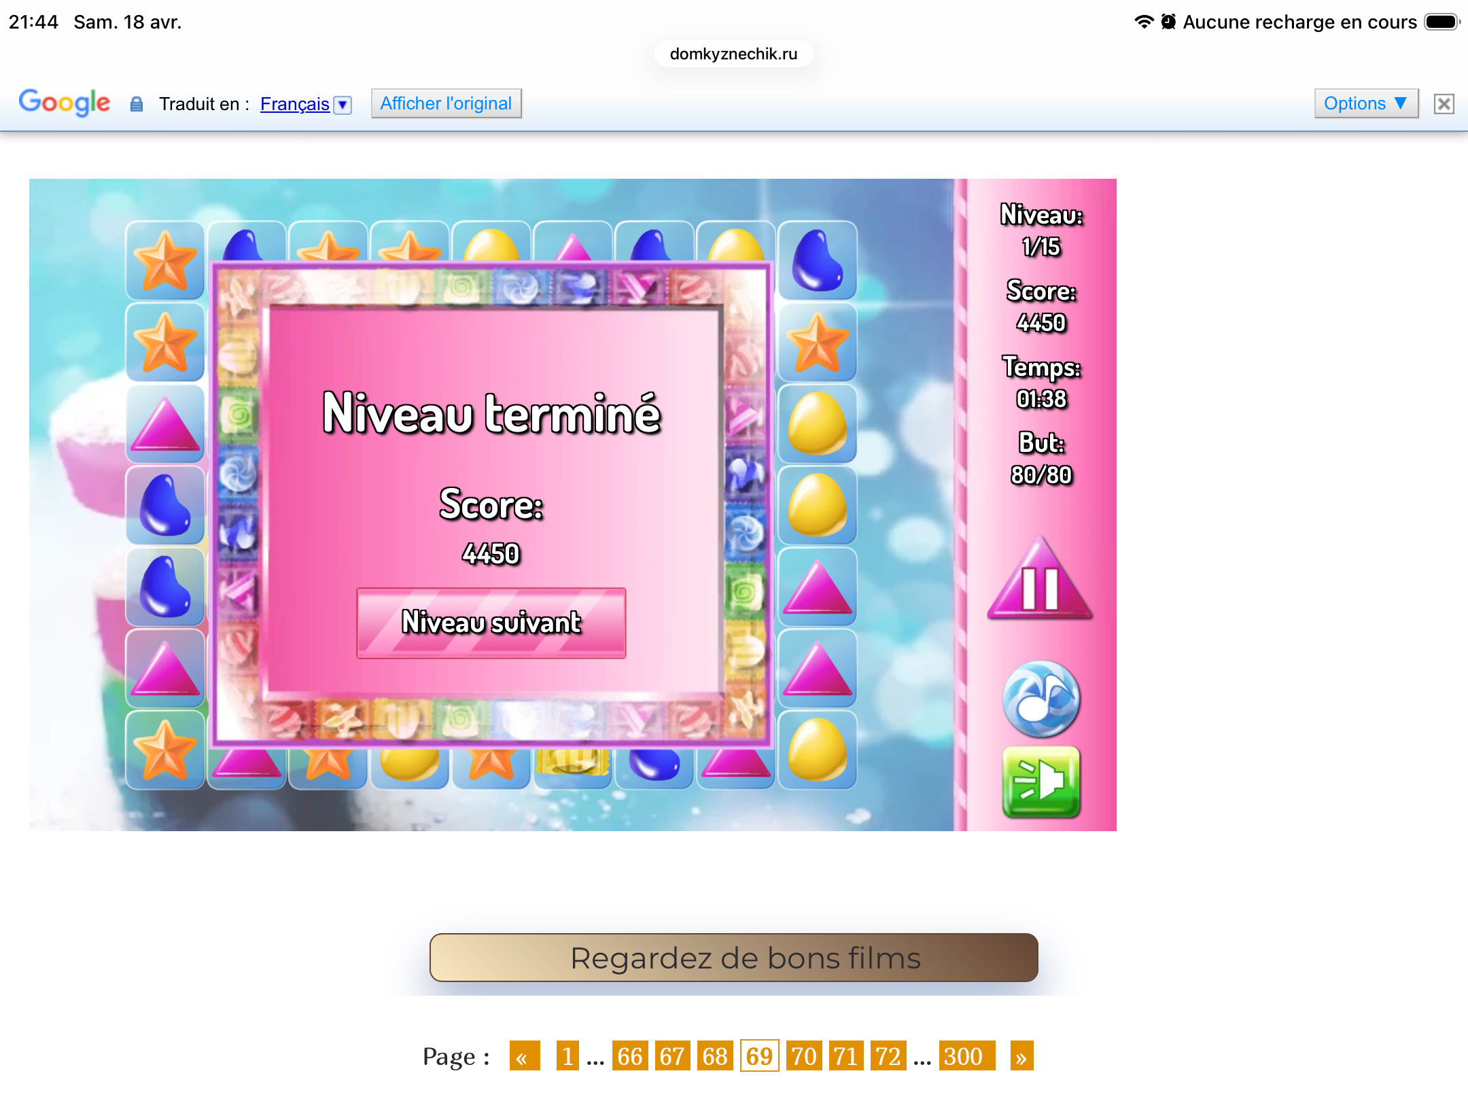Image resolution: width=1468 pixels, height=1101 pixels.
Task: Click the orange star tile in the top-left corner
Action: [165, 261]
